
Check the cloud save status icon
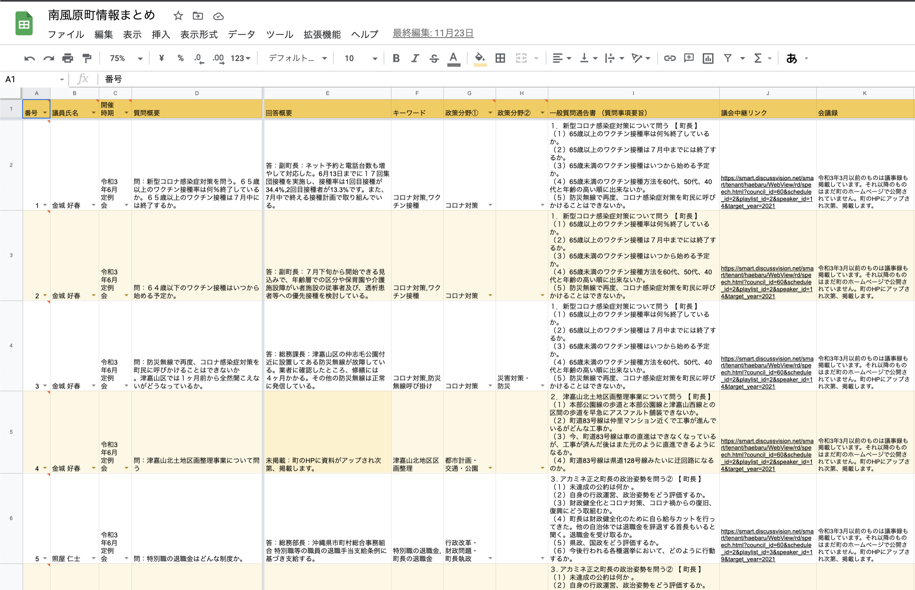(x=218, y=16)
